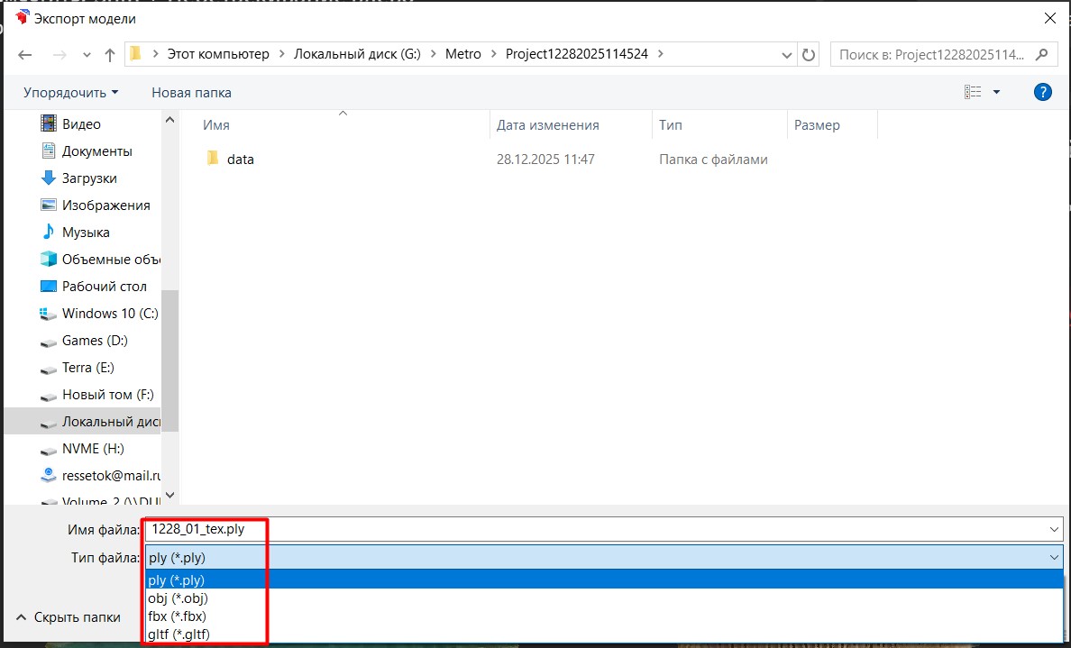The image size is (1071, 648).
Task: Open the help question mark icon
Action: (1042, 92)
